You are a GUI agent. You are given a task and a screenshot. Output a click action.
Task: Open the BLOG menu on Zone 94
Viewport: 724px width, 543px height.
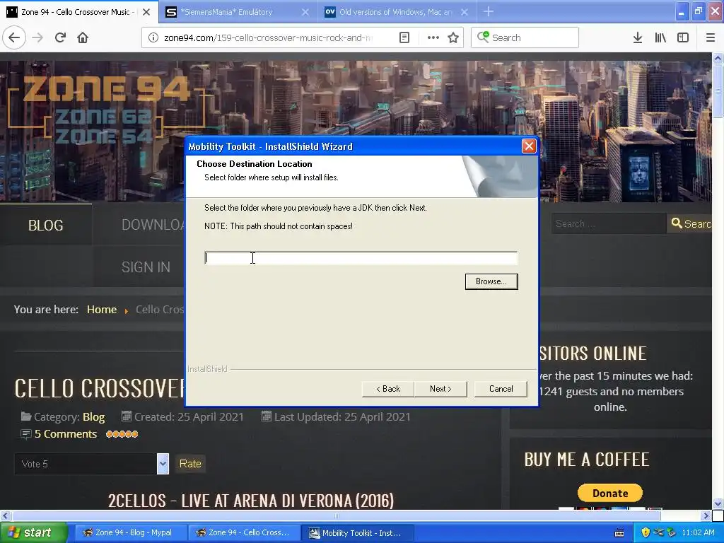(x=46, y=225)
